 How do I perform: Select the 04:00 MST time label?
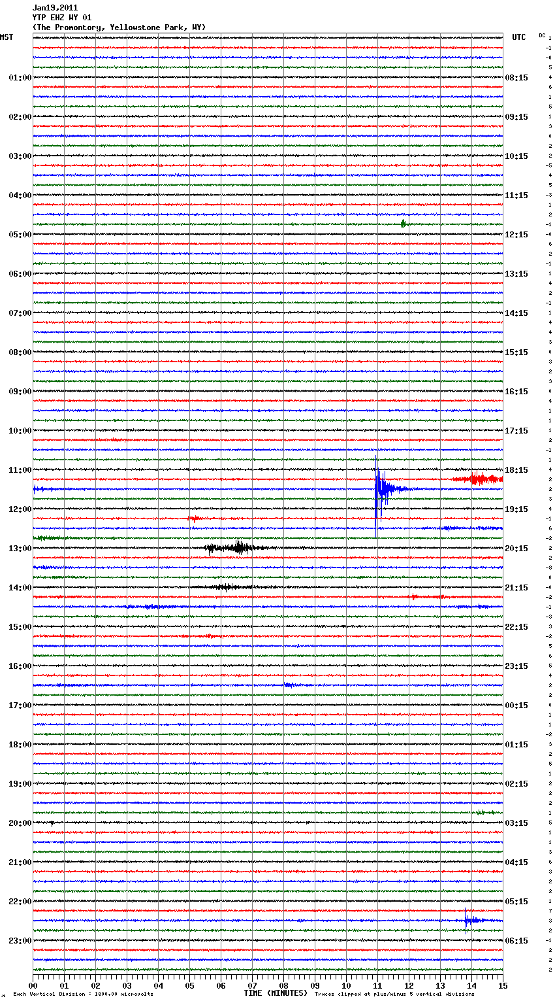(20, 195)
